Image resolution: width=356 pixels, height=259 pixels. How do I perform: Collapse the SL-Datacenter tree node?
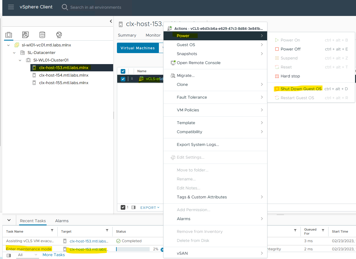[14, 53]
